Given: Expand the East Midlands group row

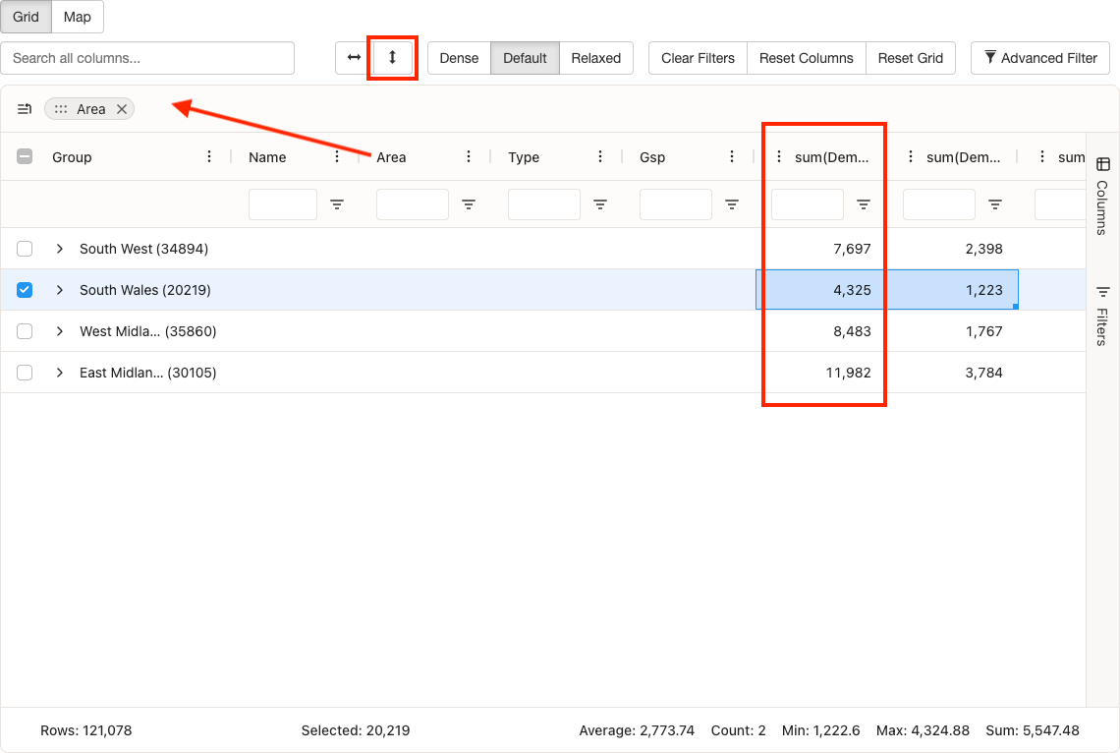Looking at the screenshot, I should (x=59, y=372).
